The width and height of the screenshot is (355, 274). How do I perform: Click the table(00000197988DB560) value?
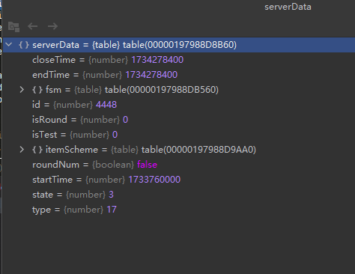tap(162, 90)
